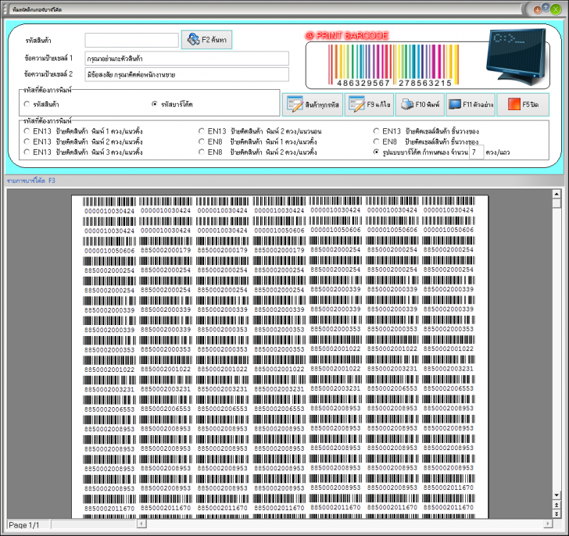Click the next-page double down arrow

(x=556, y=513)
